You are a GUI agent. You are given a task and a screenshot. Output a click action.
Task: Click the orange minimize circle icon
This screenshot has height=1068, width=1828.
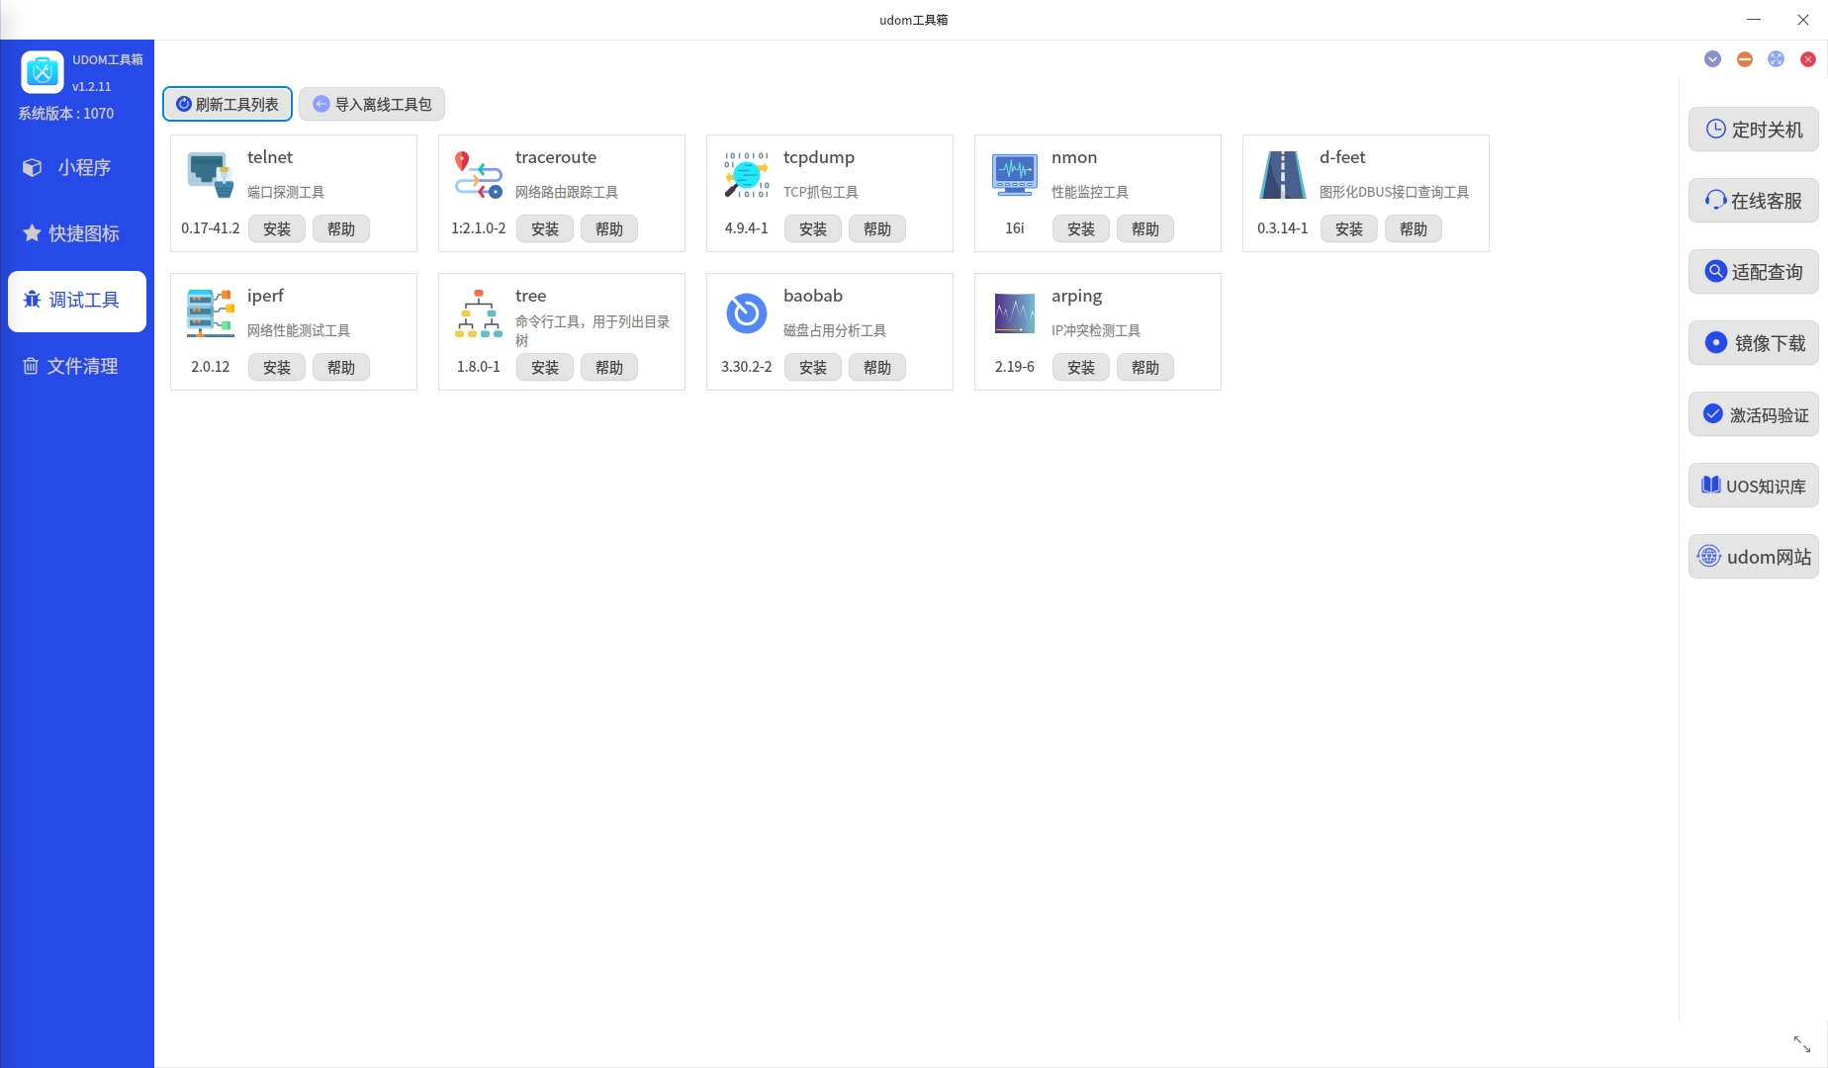click(1745, 59)
